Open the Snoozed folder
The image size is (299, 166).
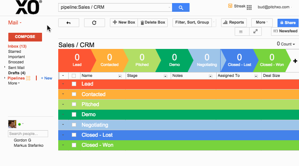point(16,62)
